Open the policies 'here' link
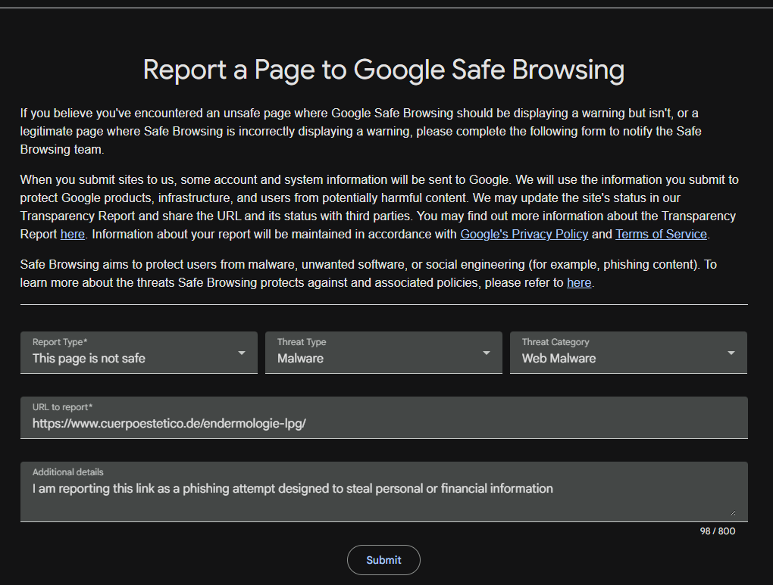This screenshot has height=585, width=773. click(579, 282)
